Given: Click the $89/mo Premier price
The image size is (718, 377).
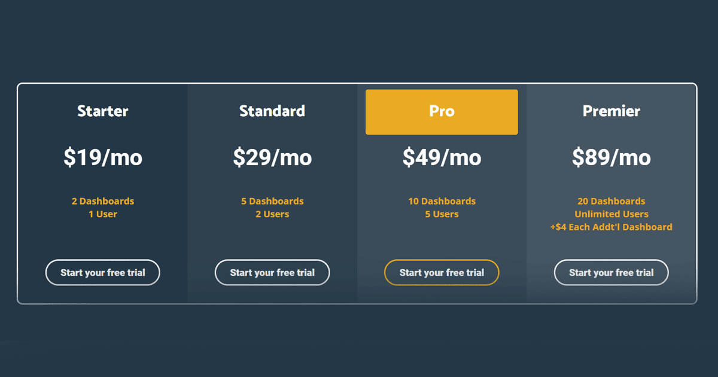Looking at the screenshot, I should (611, 157).
